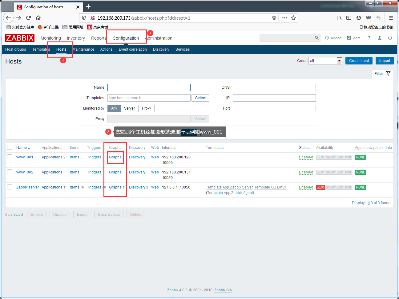Show the QR code for this page
This screenshot has width=399, height=299.
coord(274,18)
